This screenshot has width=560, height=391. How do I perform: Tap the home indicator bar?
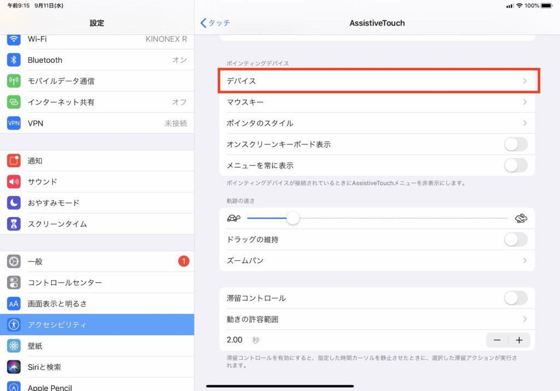click(280, 386)
